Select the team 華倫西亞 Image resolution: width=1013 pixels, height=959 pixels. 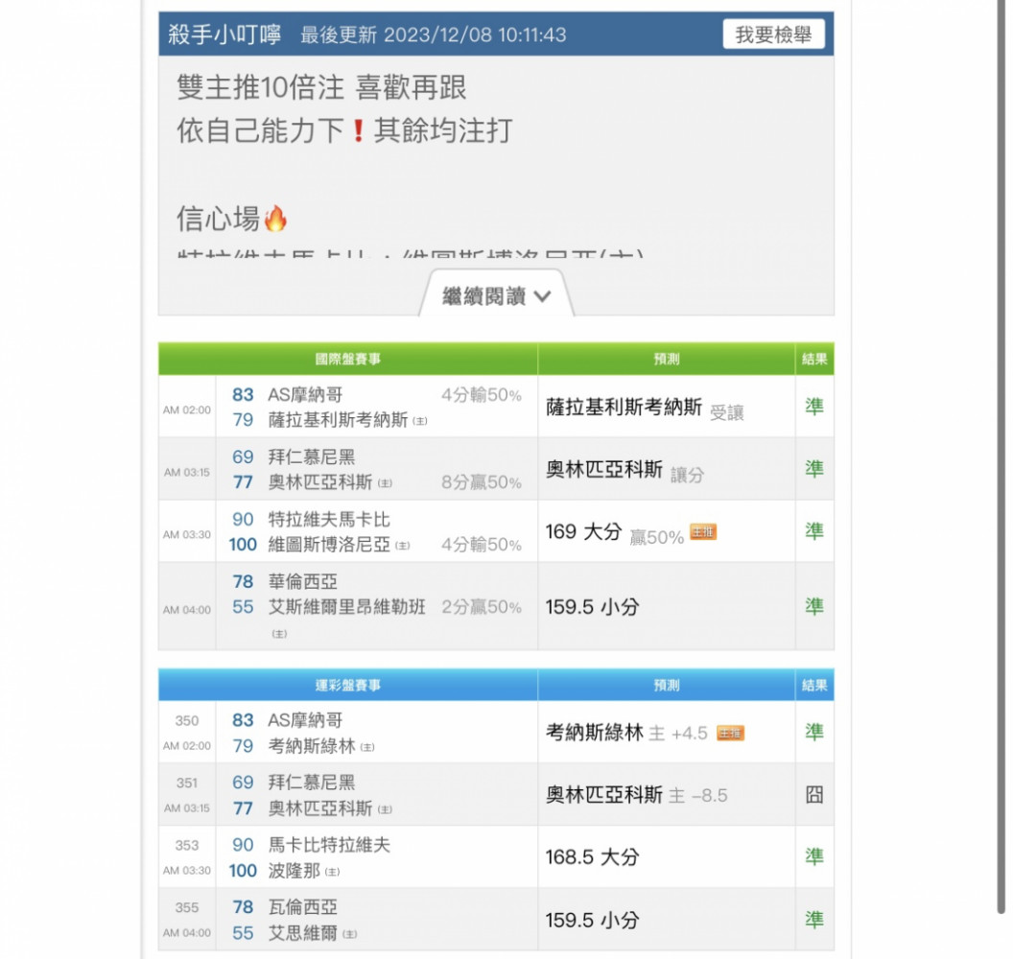click(x=303, y=581)
